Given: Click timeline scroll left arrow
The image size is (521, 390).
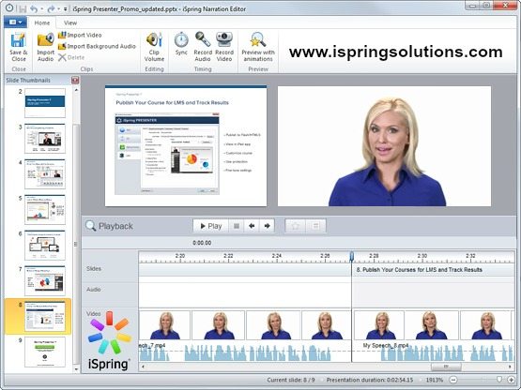Looking at the screenshot, I should [144, 367].
